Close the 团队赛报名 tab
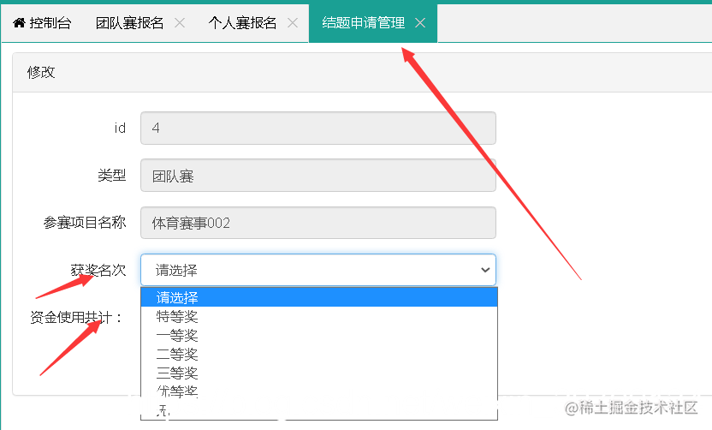Screen dimensions: 712x430 point(180,23)
